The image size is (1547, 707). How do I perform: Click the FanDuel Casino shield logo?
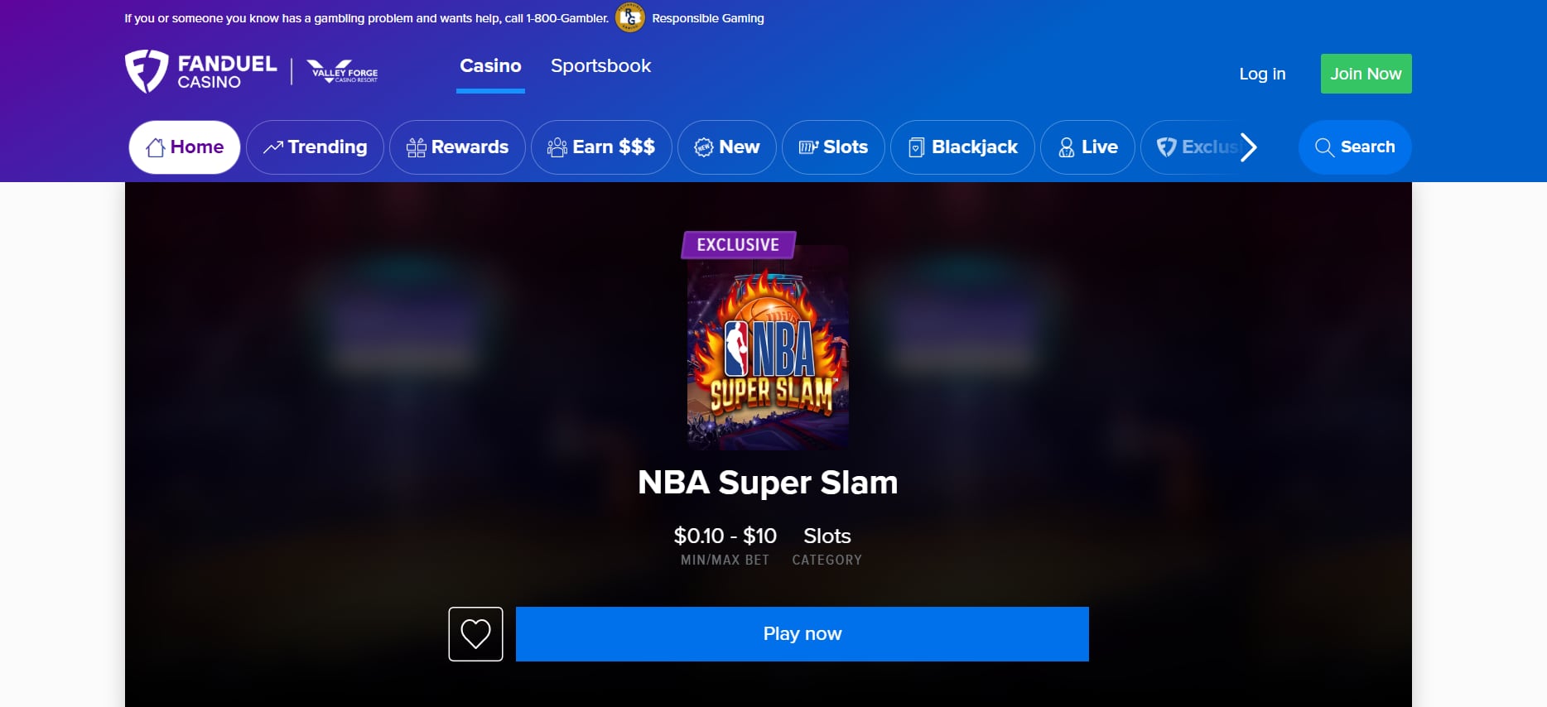click(x=147, y=71)
